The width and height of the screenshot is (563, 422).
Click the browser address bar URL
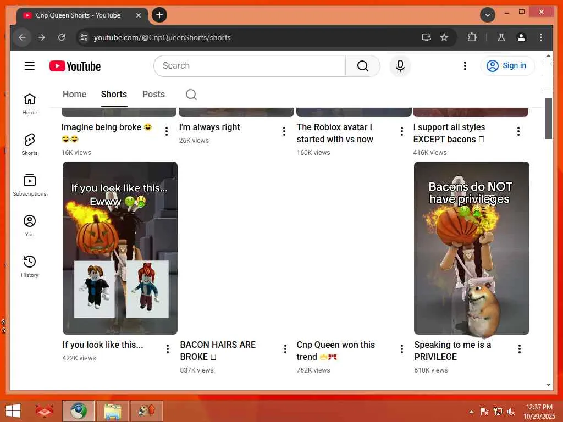coord(162,37)
